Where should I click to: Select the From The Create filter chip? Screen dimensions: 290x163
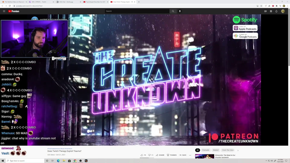tap(228, 150)
